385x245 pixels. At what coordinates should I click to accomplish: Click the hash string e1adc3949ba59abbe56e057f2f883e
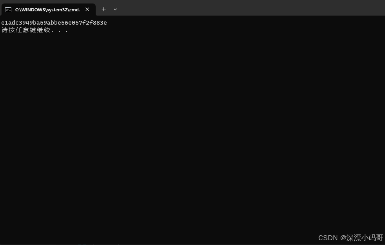[54, 22]
